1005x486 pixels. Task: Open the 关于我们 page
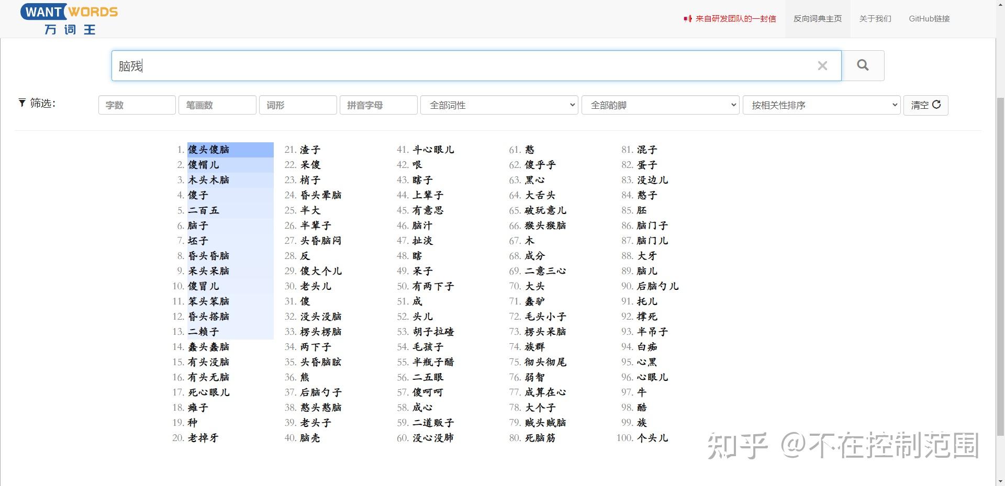point(874,18)
